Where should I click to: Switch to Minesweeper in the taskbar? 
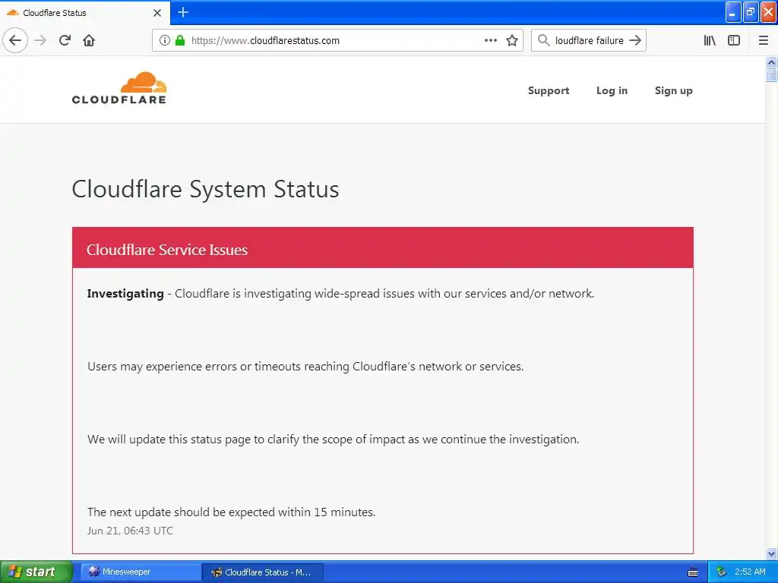(141, 572)
